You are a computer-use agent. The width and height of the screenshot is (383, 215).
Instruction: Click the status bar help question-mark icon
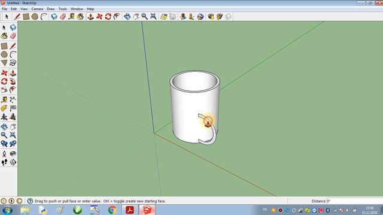30,201
